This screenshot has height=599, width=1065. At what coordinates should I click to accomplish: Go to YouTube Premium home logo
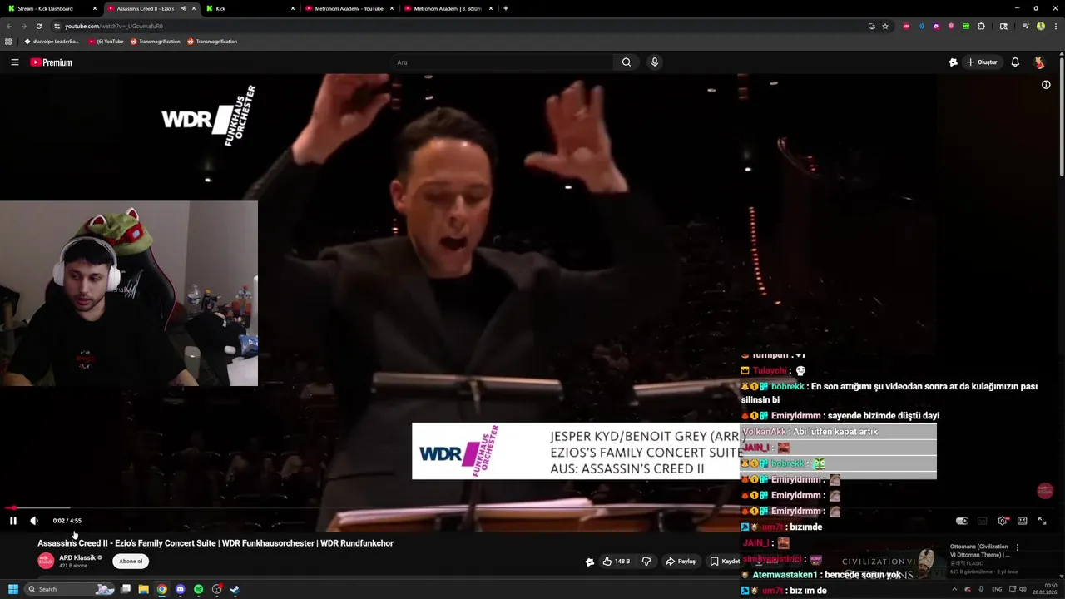click(x=52, y=62)
